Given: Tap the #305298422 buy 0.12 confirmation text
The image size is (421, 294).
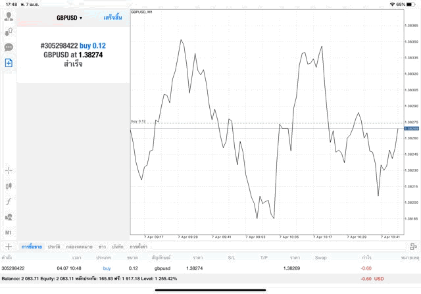Looking at the screenshot, I should tap(73, 45).
